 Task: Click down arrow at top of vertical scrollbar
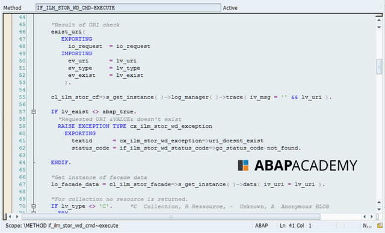[379, 27]
